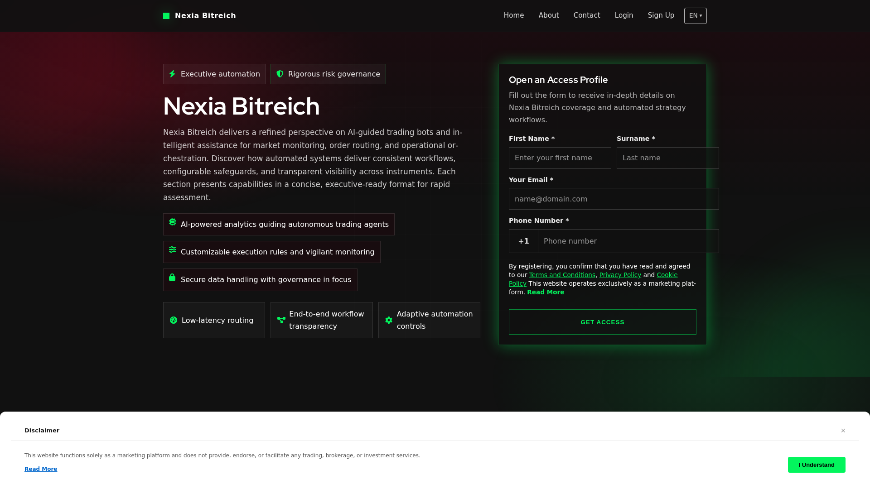
Task: Click the AI-powered analytics feature row
Action: coord(279,225)
